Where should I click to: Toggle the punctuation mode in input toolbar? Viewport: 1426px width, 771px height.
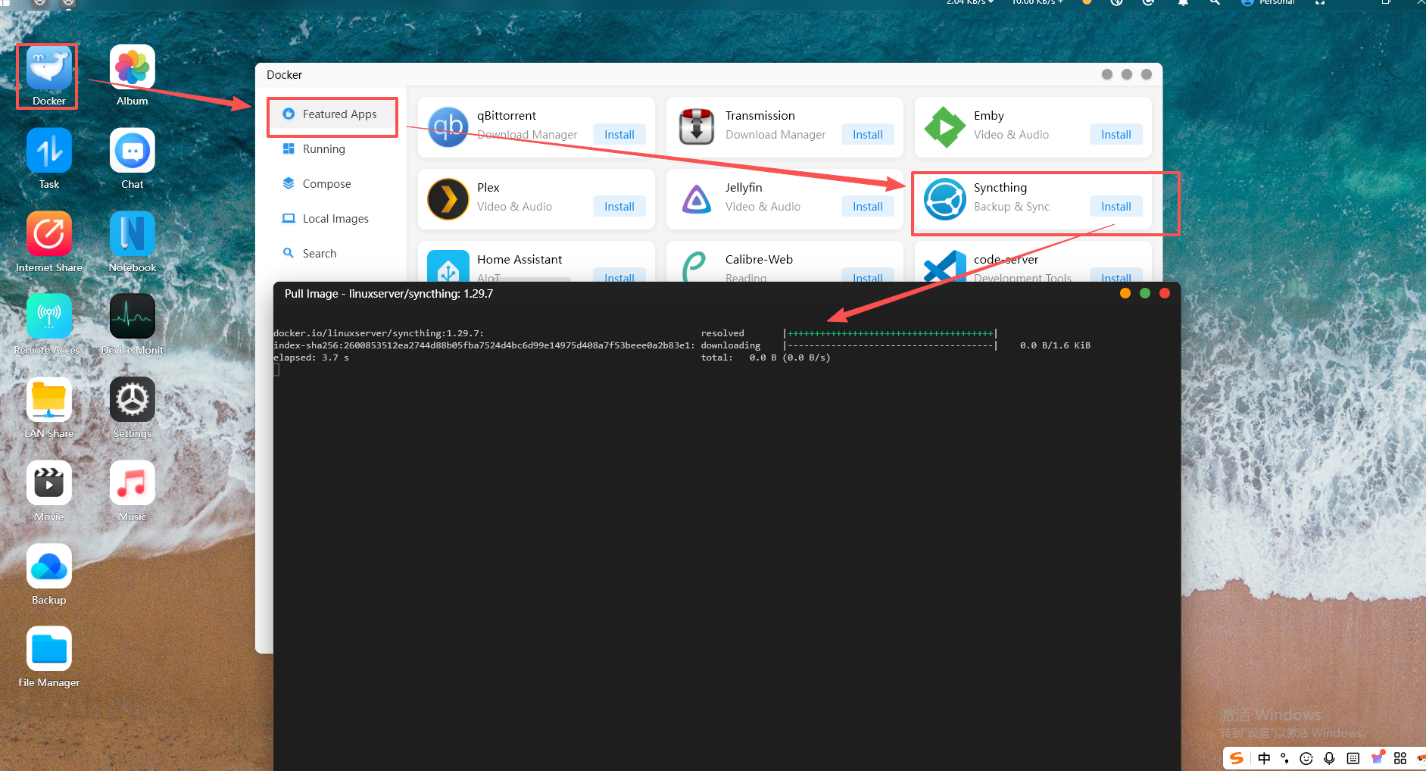click(1284, 758)
